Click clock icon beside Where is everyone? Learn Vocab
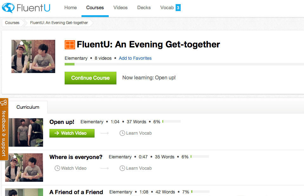 point(122,168)
